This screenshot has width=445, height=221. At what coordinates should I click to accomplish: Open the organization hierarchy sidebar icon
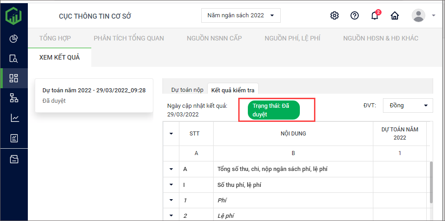(x=14, y=98)
